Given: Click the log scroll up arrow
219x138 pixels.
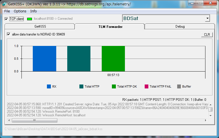Looking at the screenshot, I should coord(211,104).
